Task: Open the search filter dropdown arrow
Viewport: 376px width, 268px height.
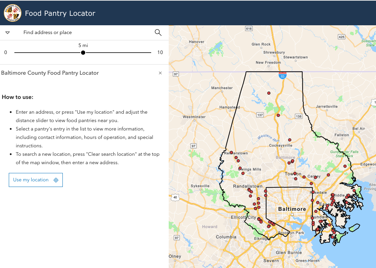Action: tap(7, 32)
